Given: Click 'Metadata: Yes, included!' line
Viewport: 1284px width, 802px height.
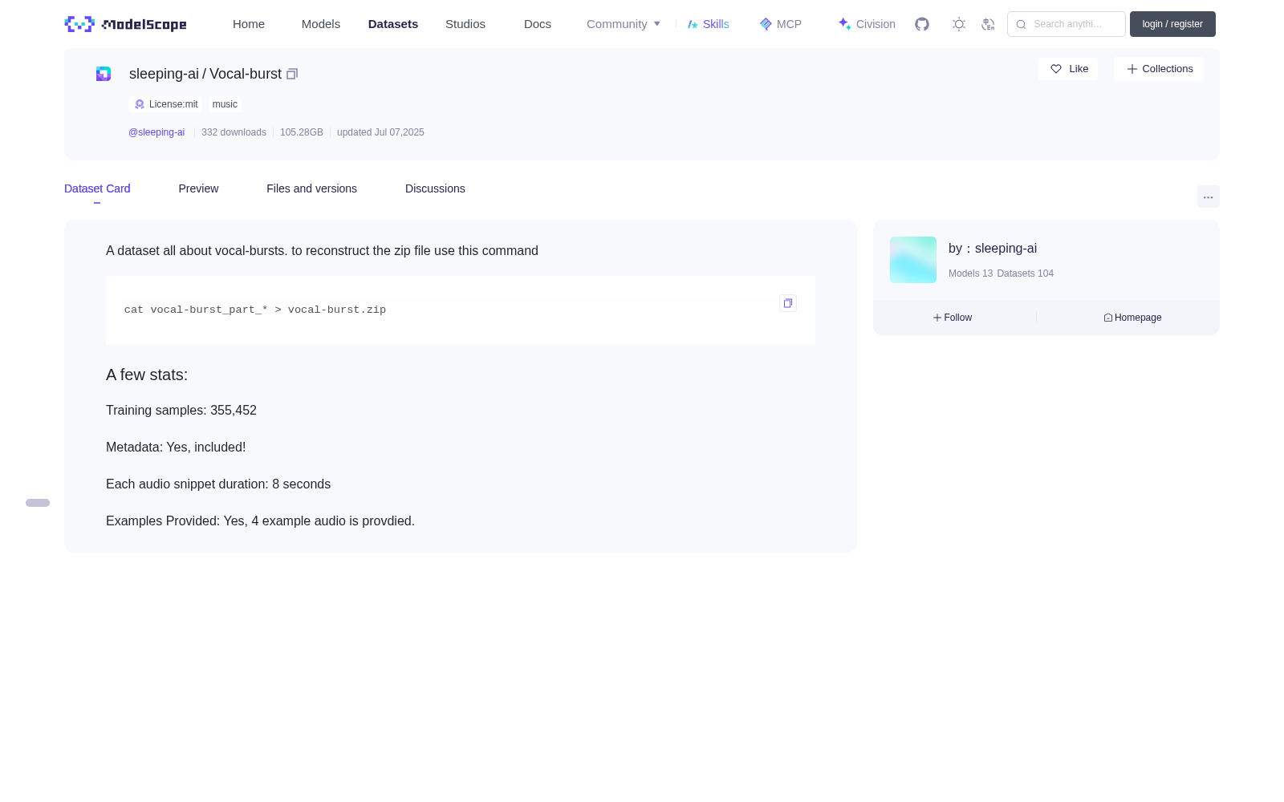Looking at the screenshot, I should (x=176, y=448).
